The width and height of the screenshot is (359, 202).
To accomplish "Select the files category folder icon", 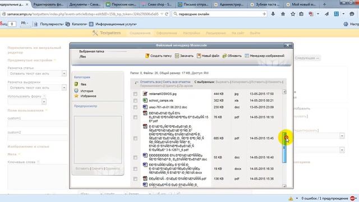I will 76,84.
